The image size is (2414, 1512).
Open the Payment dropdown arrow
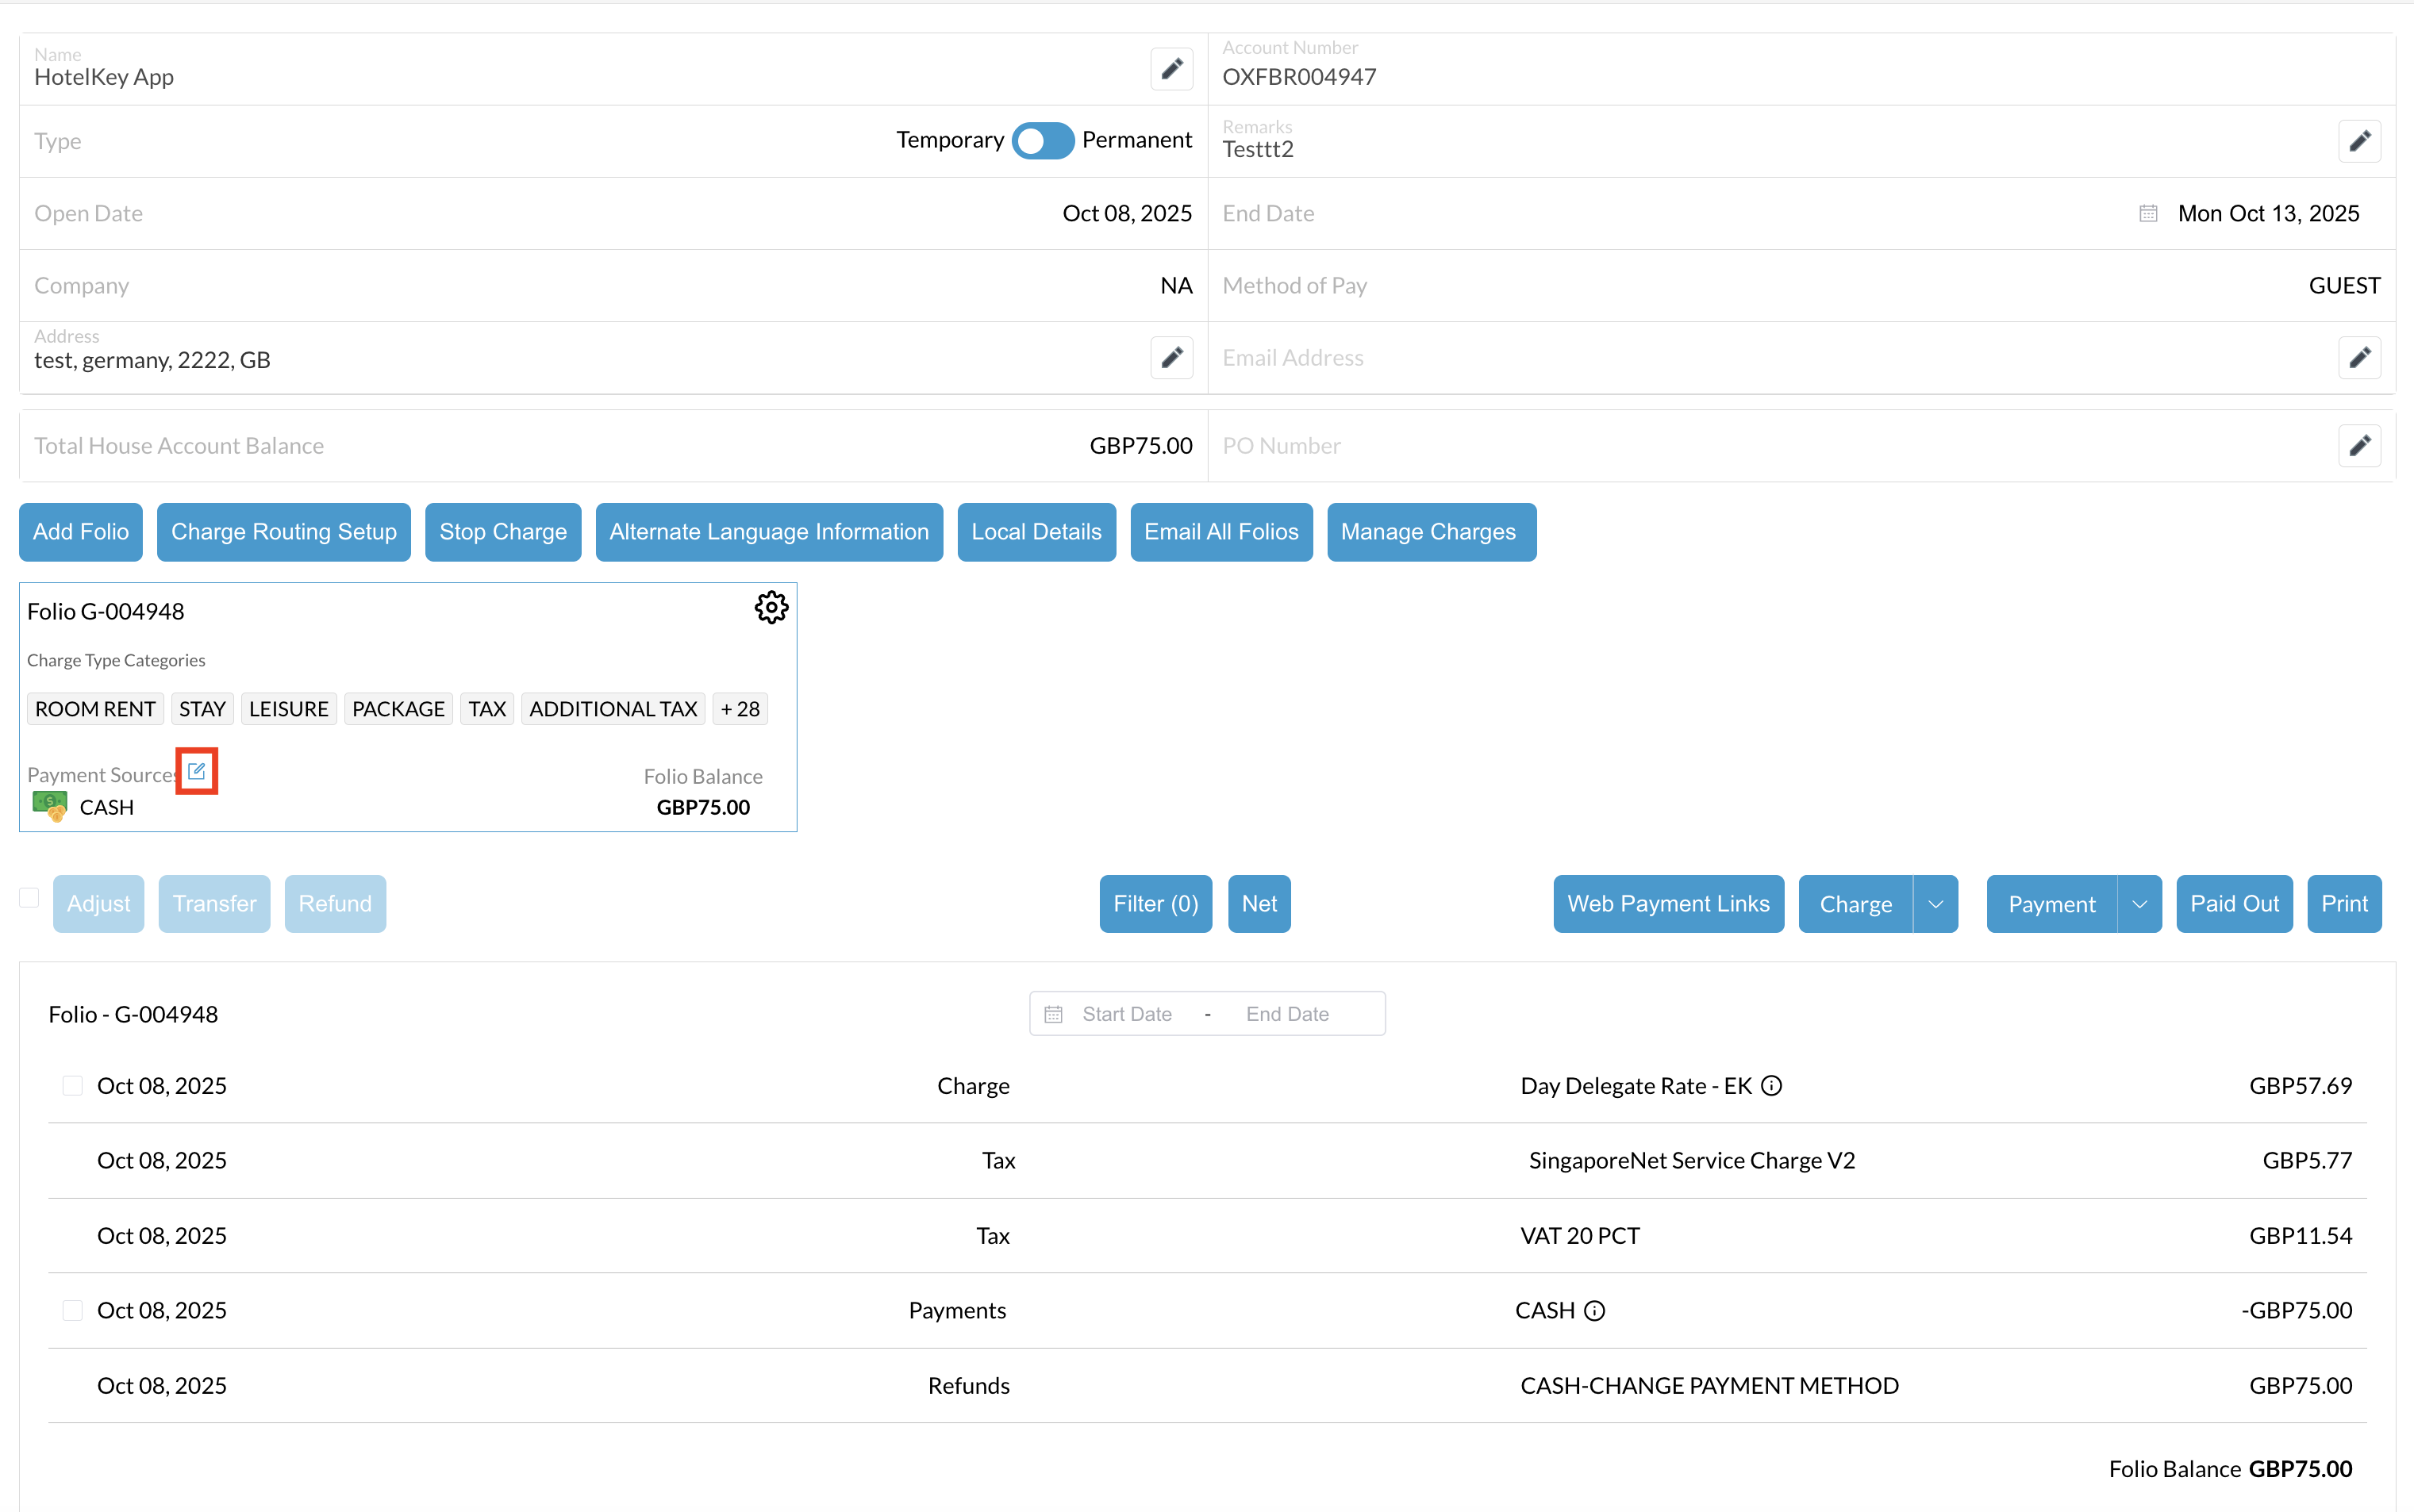[x=2139, y=904]
